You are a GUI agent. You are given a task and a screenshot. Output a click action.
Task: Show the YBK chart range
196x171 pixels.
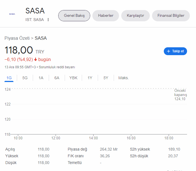pos(73,78)
